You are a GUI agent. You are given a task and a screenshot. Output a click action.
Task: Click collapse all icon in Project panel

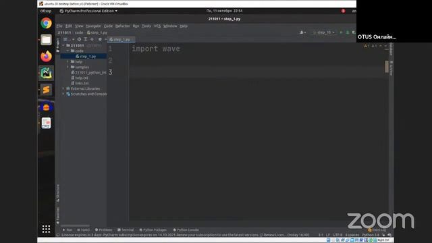(92, 39)
